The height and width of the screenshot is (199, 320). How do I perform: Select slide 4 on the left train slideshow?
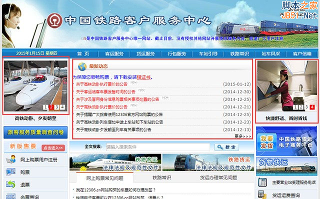pyautogui.click(x=62, y=107)
